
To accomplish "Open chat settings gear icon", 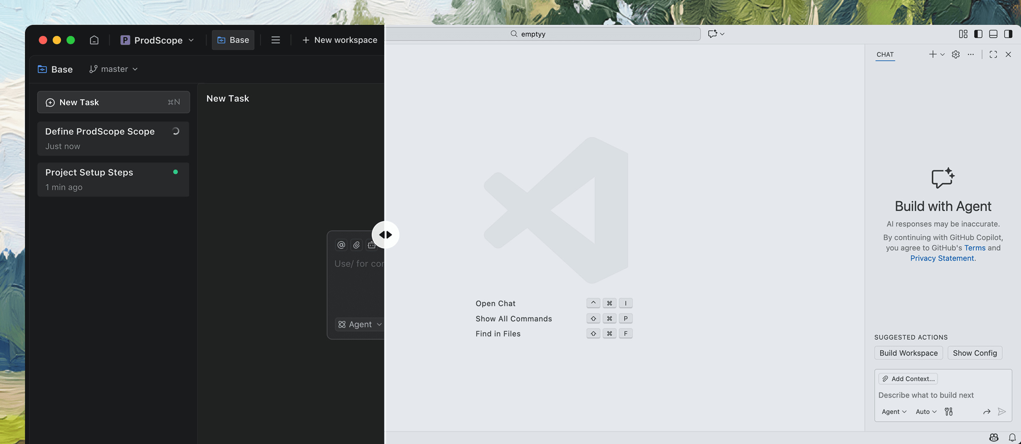I will [x=956, y=55].
